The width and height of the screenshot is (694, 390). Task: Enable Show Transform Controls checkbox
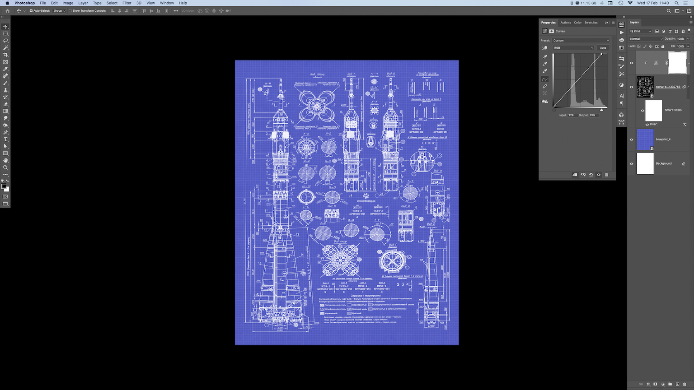70,11
